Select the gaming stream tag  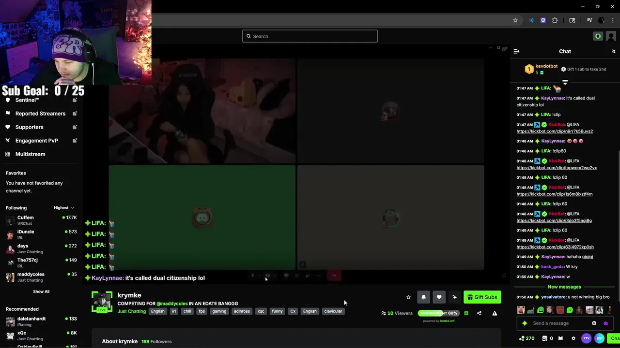click(x=219, y=311)
